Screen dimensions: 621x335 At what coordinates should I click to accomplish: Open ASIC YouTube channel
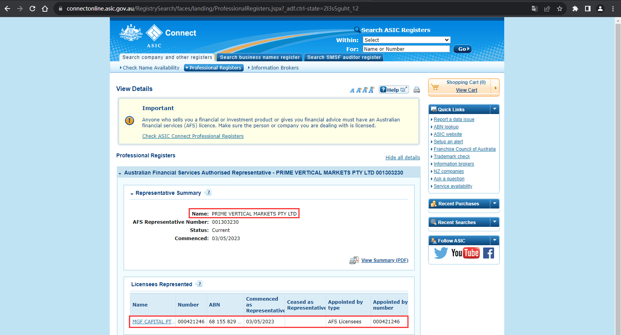click(x=465, y=253)
